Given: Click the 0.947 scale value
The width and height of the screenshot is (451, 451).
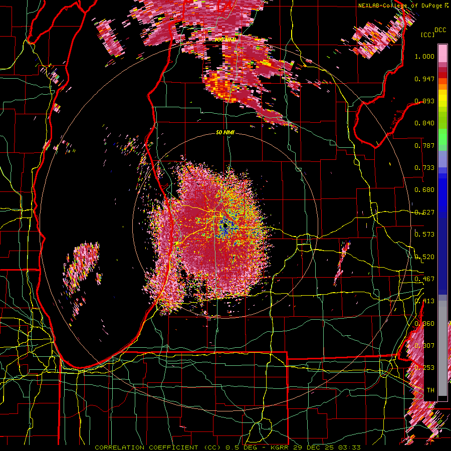Looking at the screenshot, I should tap(424, 79).
